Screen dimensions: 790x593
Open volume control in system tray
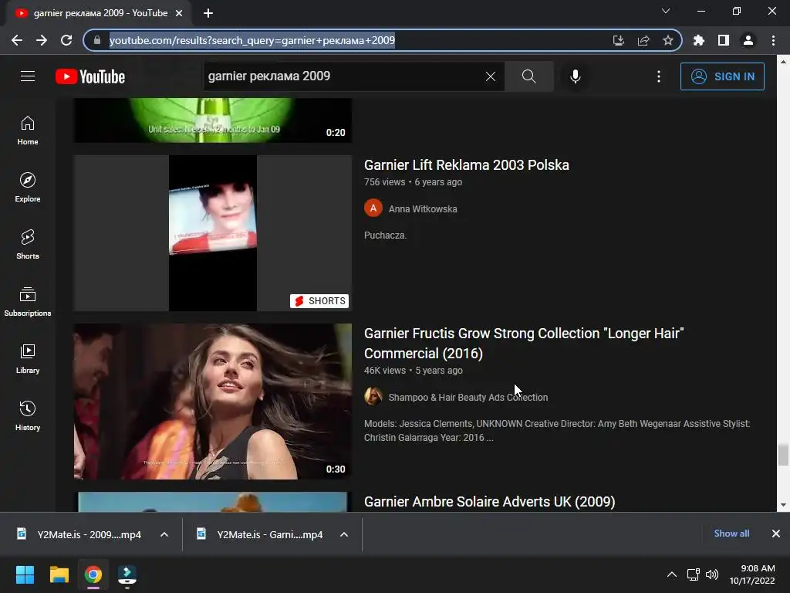click(712, 574)
